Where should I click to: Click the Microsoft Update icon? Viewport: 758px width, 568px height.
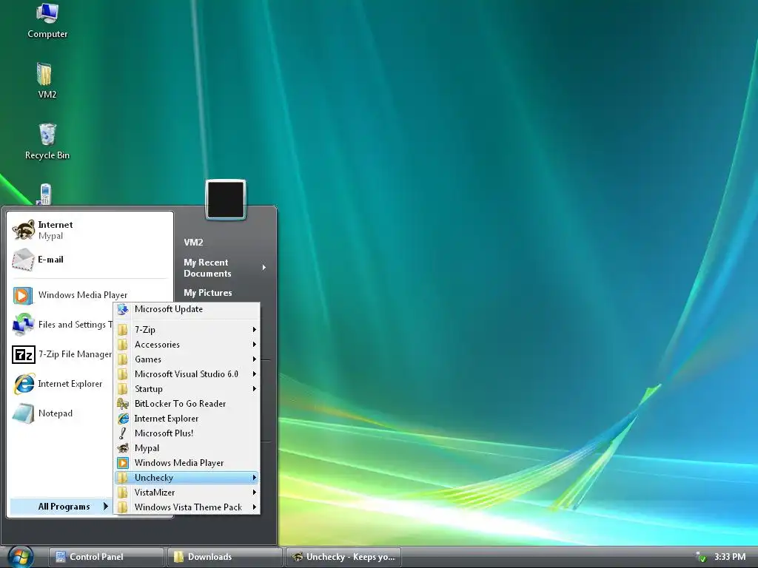123,309
